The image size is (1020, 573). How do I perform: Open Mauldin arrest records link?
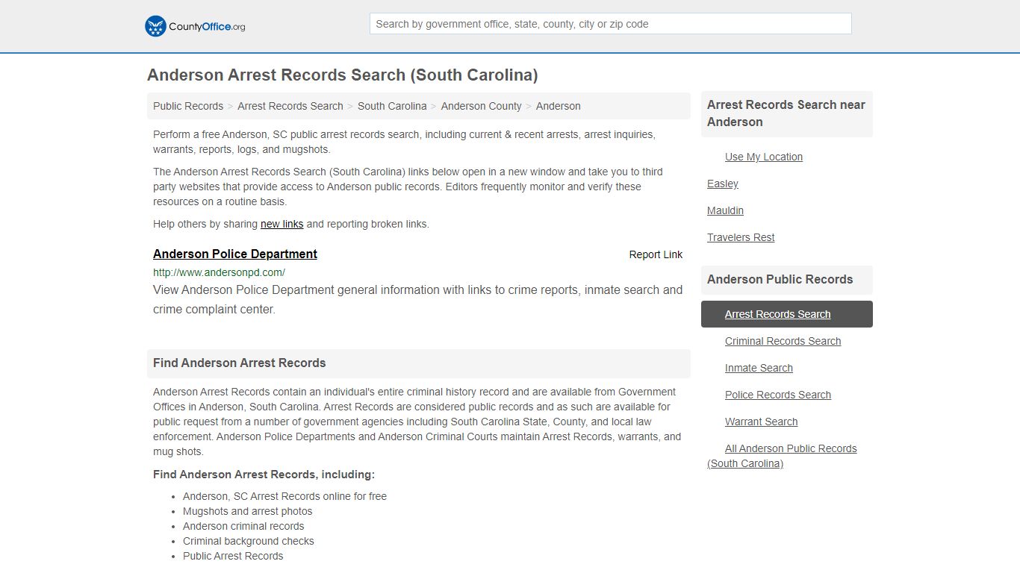pyautogui.click(x=725, y=210)
